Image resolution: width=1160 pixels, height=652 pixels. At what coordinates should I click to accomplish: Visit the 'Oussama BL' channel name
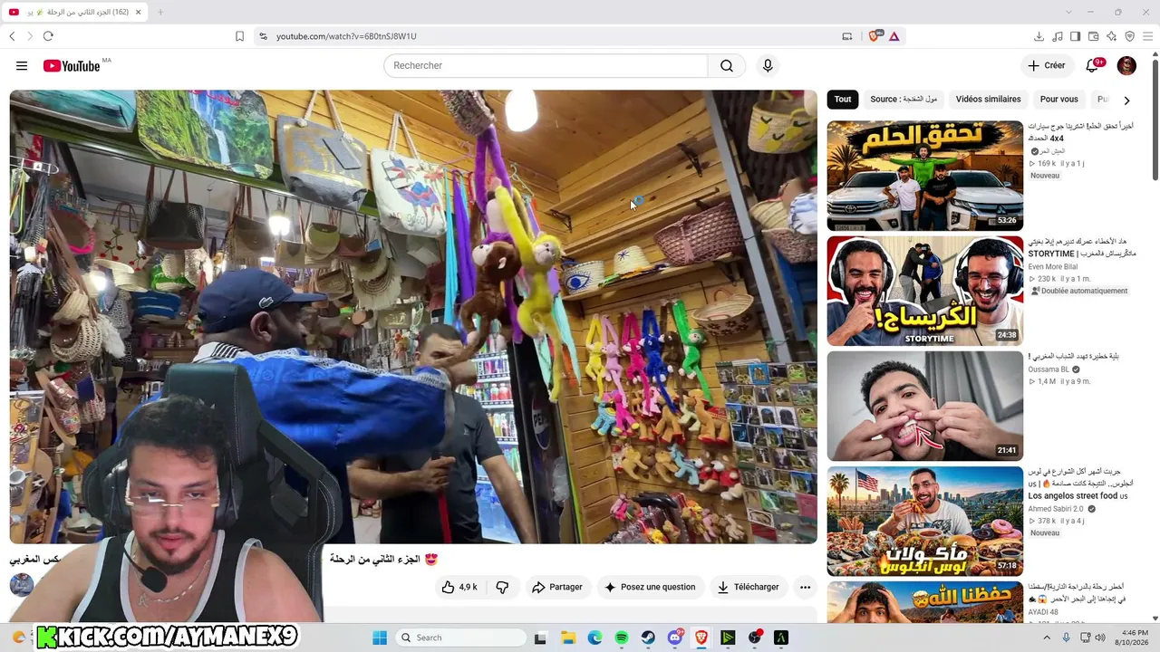click(x=1049, y=369)
